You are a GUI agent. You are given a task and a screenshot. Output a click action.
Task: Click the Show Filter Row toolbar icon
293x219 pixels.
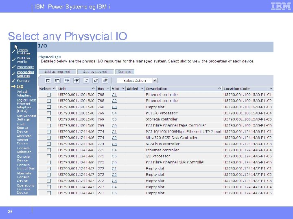coord(67,80)
